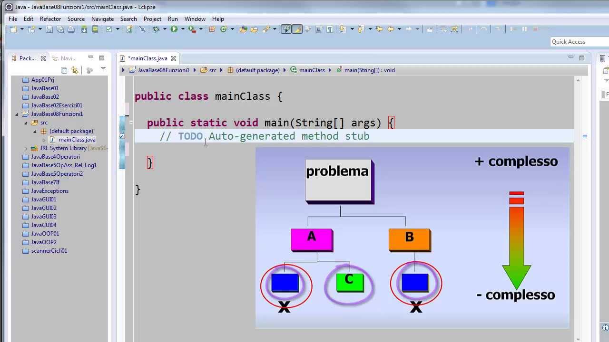Open Package Explorer view menu triangle

pyautogui.click(x=103, y=69)
